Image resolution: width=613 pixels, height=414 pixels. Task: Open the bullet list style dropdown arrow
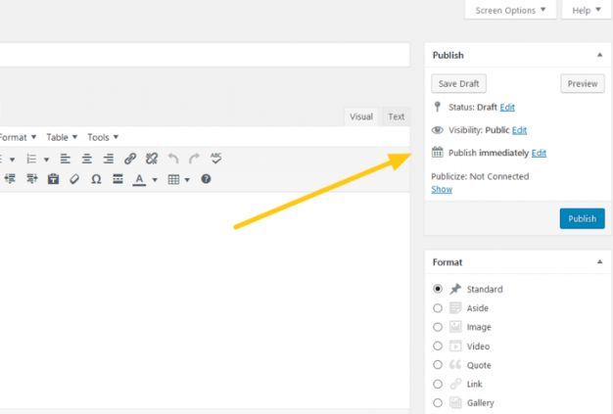point(12,160)
